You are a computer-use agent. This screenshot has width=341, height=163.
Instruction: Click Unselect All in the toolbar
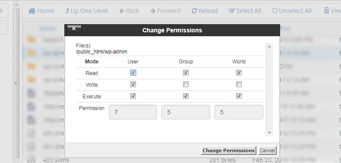click(292, 11)
